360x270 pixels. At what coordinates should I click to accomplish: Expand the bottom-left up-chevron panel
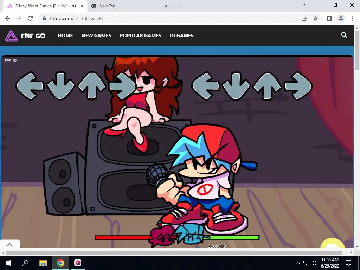10,245
